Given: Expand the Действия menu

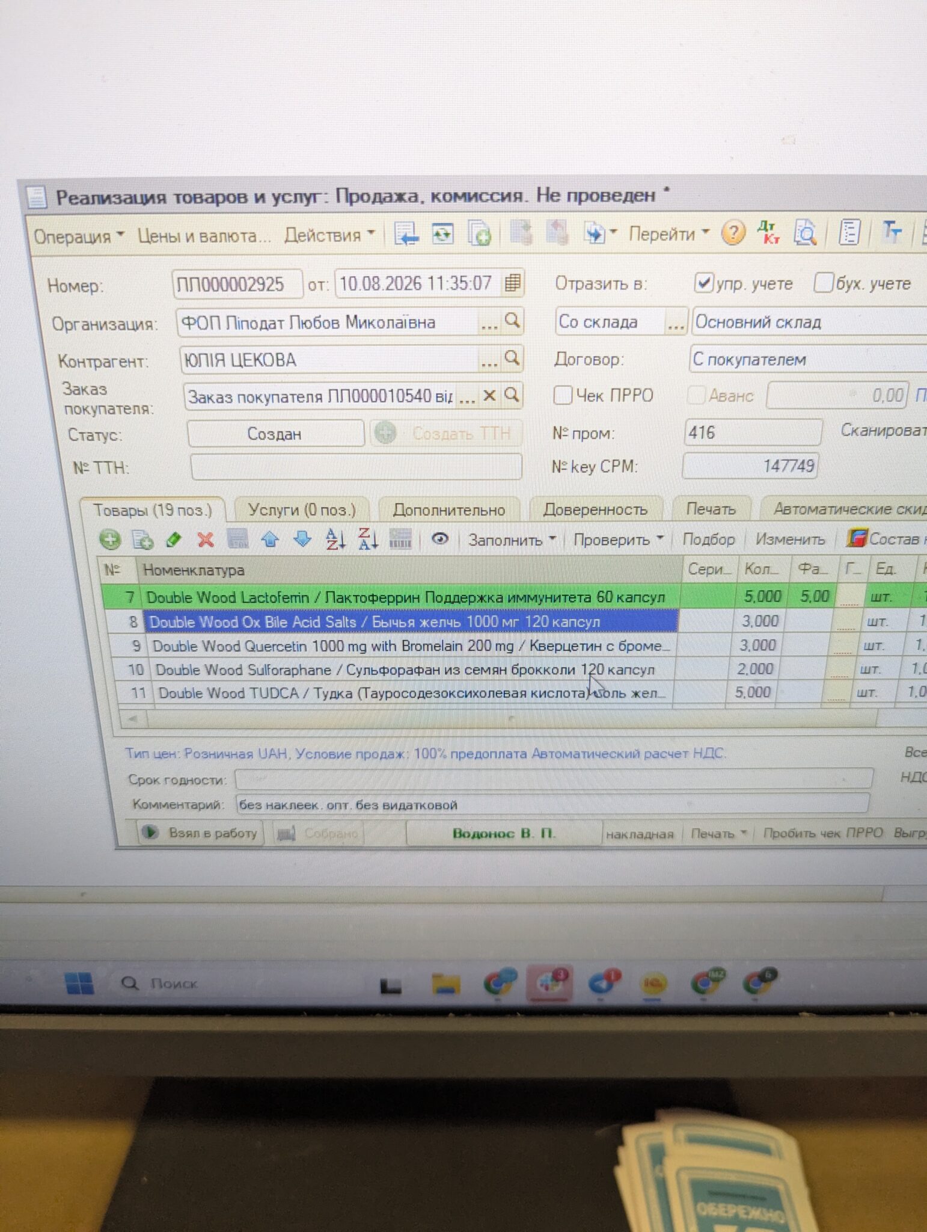Looking at the screenshot, I should [x=329, y=235].
